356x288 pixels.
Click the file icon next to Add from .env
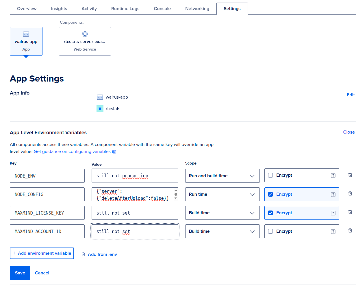(83, 254)
